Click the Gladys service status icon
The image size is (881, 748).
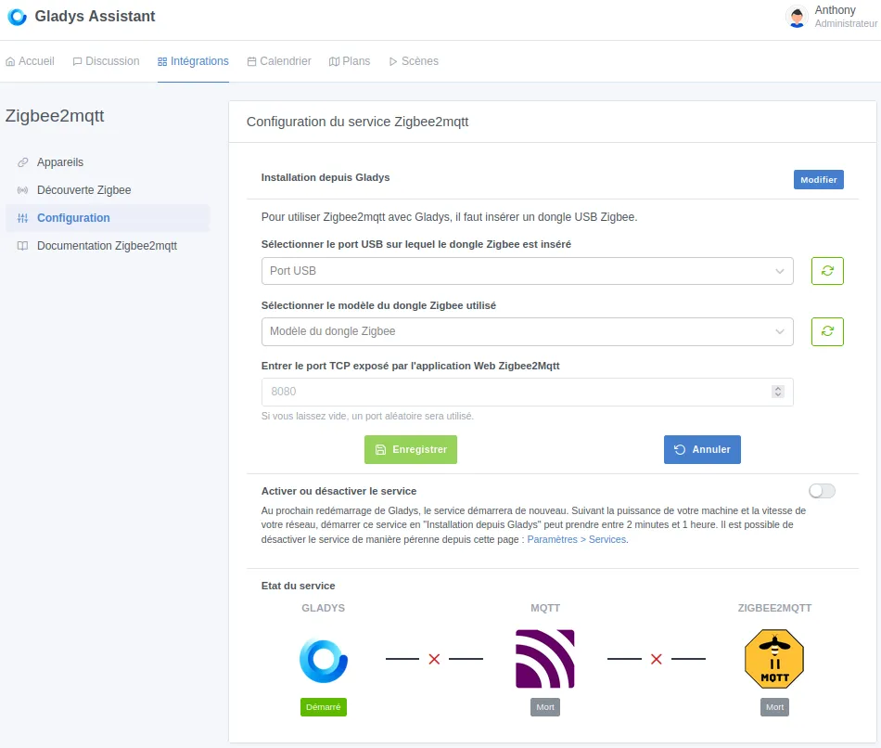tap(323, 660)
